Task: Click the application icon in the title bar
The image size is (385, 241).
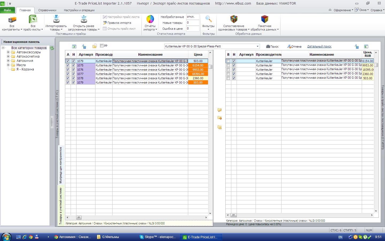Action: (3, 3)
